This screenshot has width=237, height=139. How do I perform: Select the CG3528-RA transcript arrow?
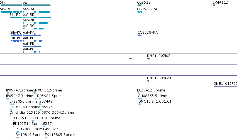139,12
